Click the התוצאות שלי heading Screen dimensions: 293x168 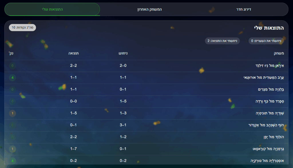[269, 28]
